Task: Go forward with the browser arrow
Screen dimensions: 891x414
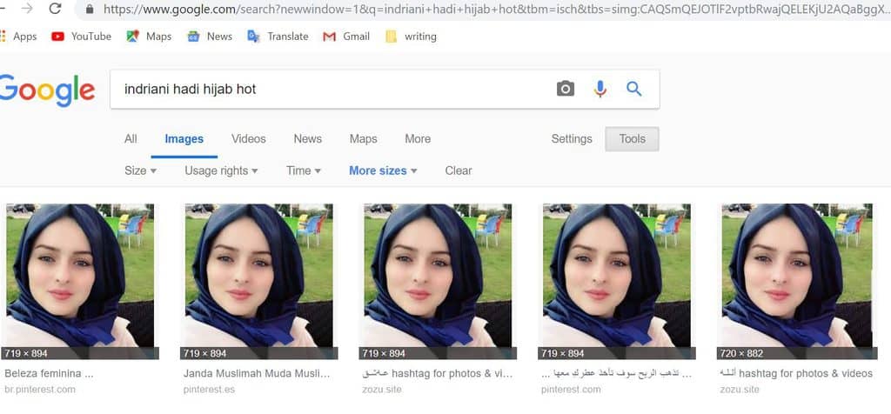Action: 26,9
